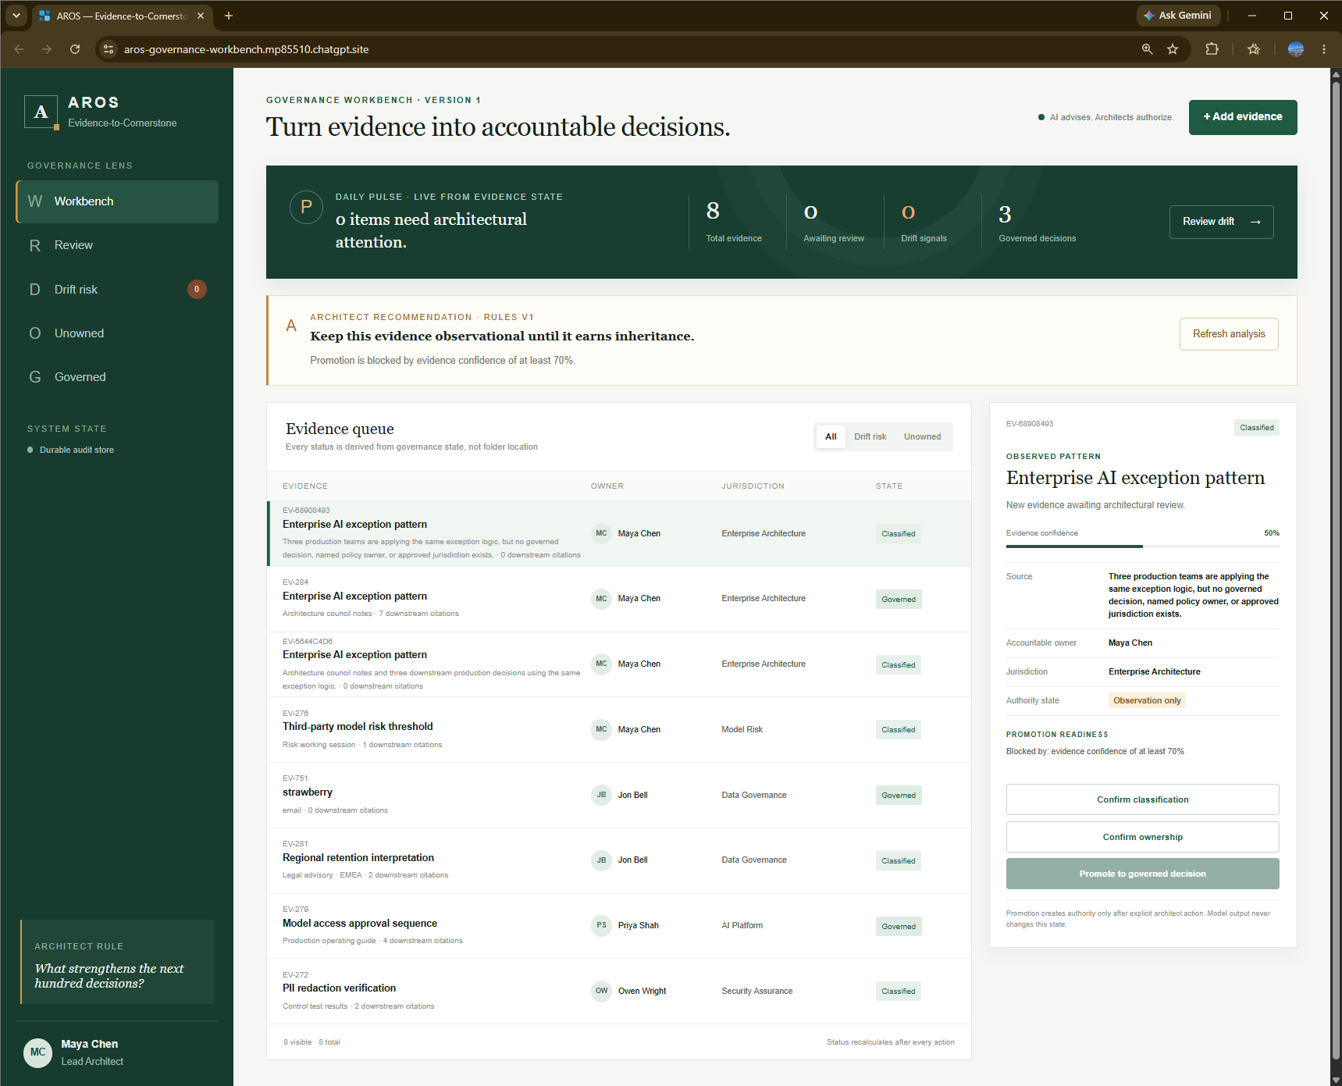The width and height of the screenshot is (1342, 1086).
Task: Click the Governed badge on EV-284 row
Action: [899, 600]
